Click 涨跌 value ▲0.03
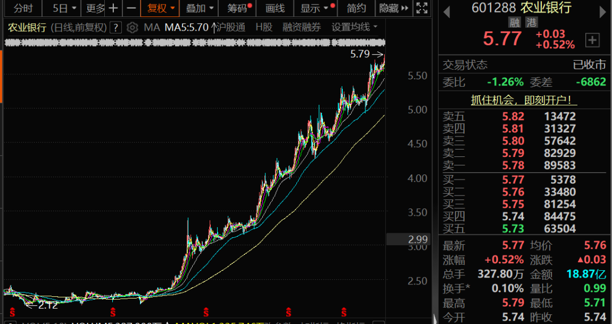 tap(592, 259)
